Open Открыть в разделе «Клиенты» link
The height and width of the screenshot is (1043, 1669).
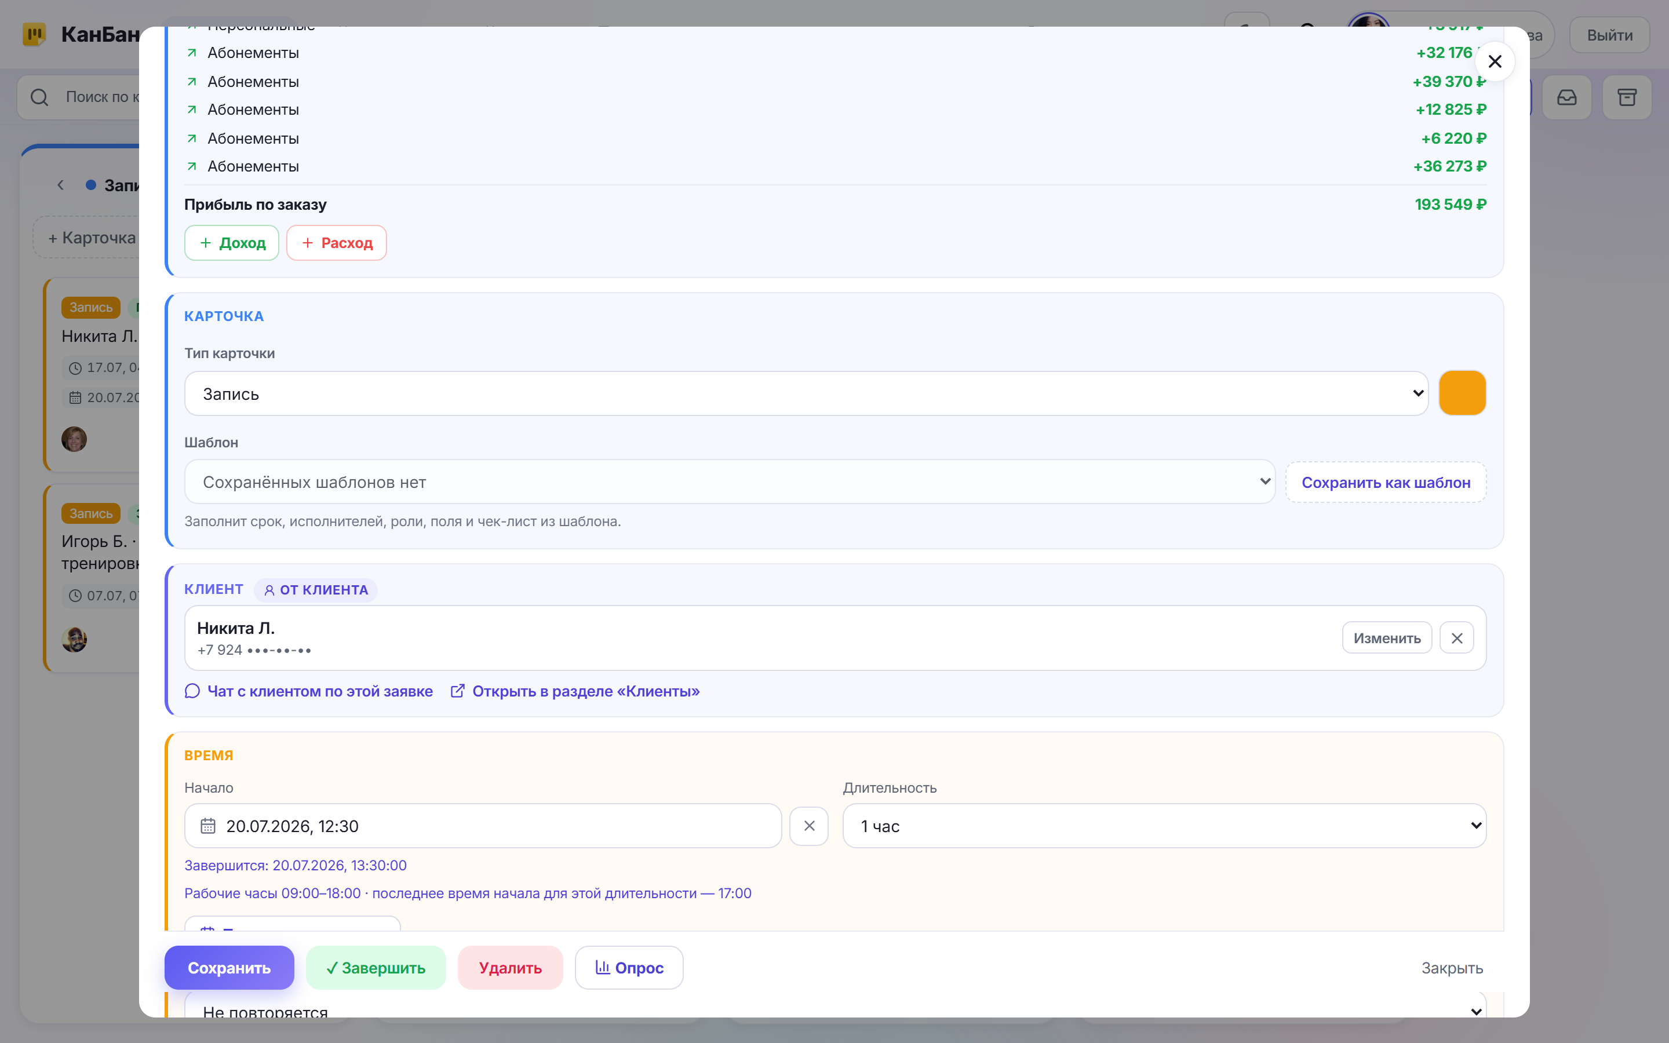point(585,691)
